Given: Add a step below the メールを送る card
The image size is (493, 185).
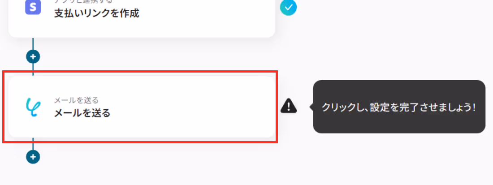Looking at the screenshot, I should point(33,157).
